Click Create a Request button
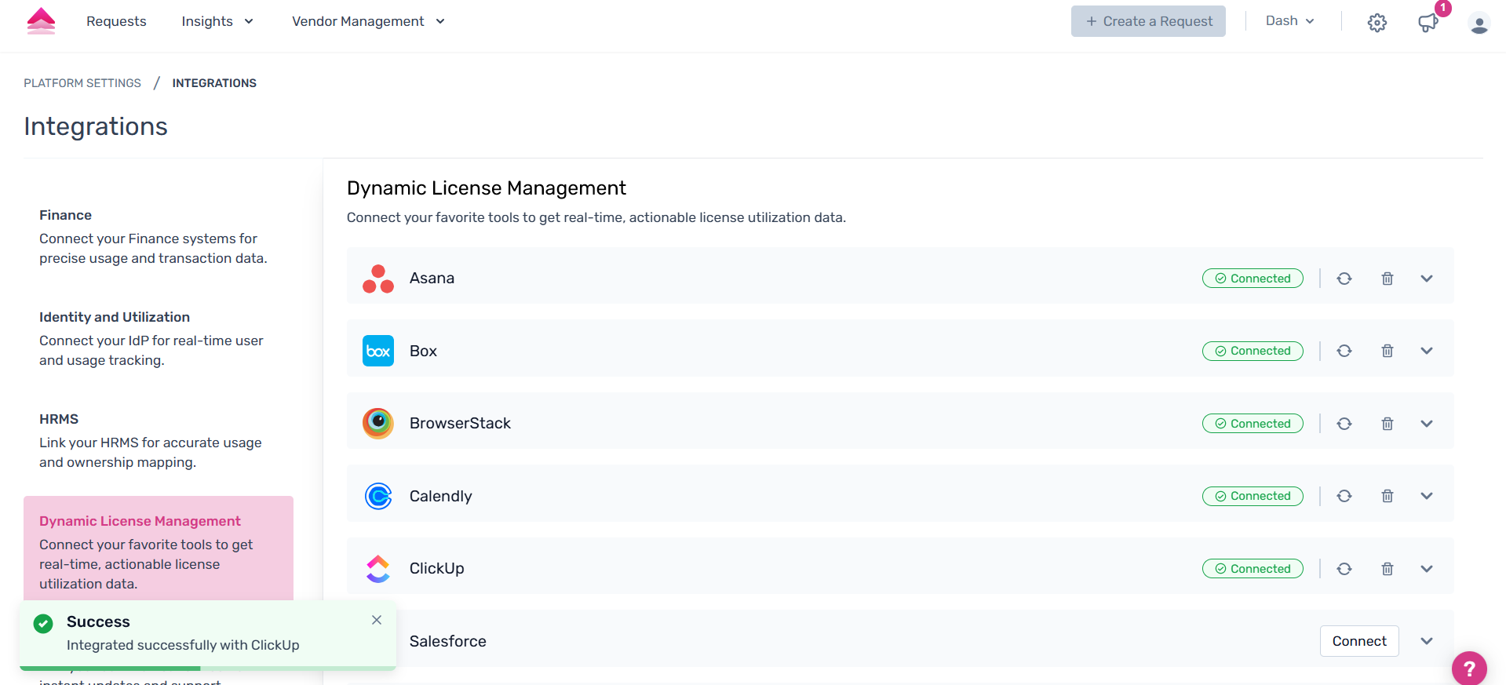The image size is (1506, 685). (x=1148, y=21)
